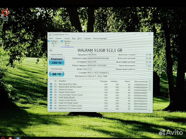
Task: Click the Буква тома C: D: field
Action: tap(101, 69)
